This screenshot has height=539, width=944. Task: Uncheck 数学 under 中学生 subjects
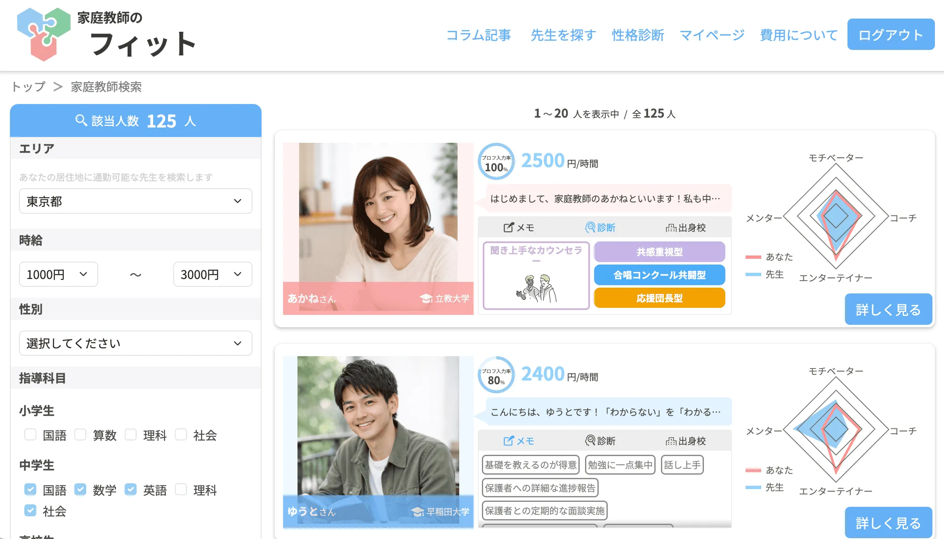click(81, 489)
